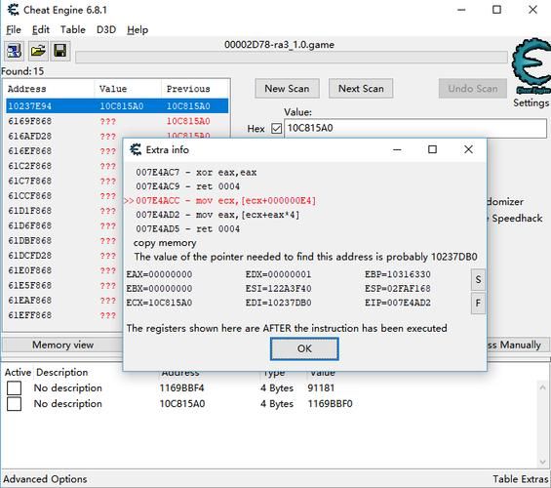Open the File menu
Image resolution: width=551 pixels, height=488 pixels.
pos(14,30)
